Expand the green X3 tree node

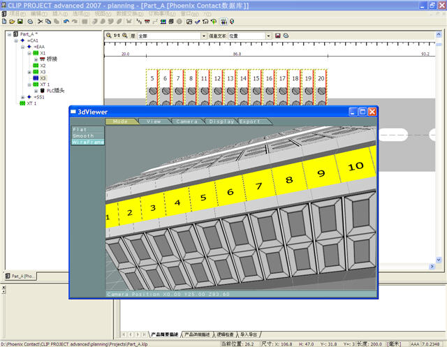(29, 72)
